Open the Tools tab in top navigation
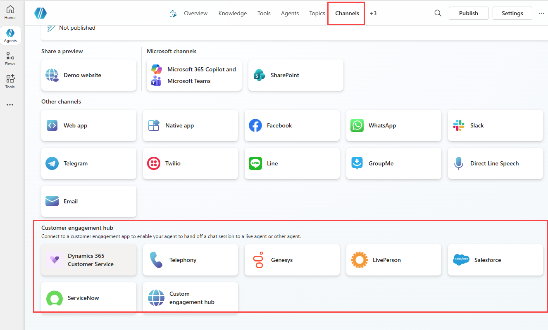548x330 pixels. pos(264,13)
